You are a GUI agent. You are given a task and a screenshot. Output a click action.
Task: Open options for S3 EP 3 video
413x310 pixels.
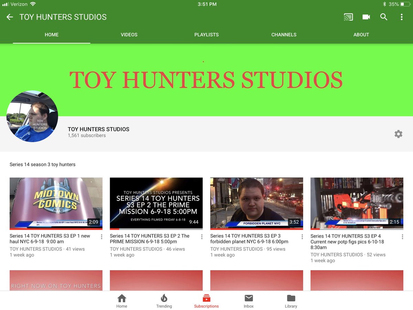(x=302, y=237)
